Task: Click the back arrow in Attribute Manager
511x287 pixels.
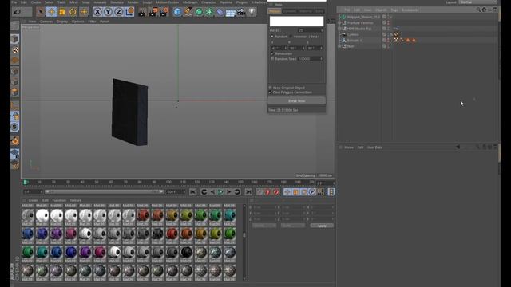Action: [x=458, y=147]
